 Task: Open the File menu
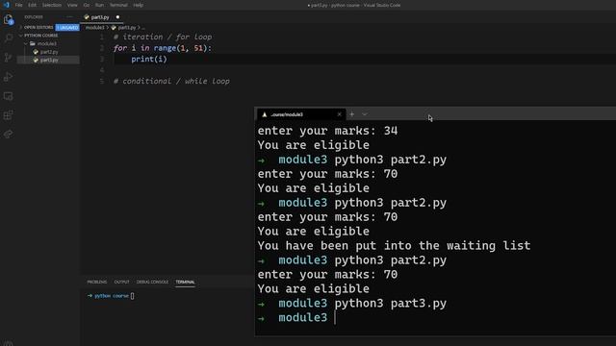tap(19, 5)
